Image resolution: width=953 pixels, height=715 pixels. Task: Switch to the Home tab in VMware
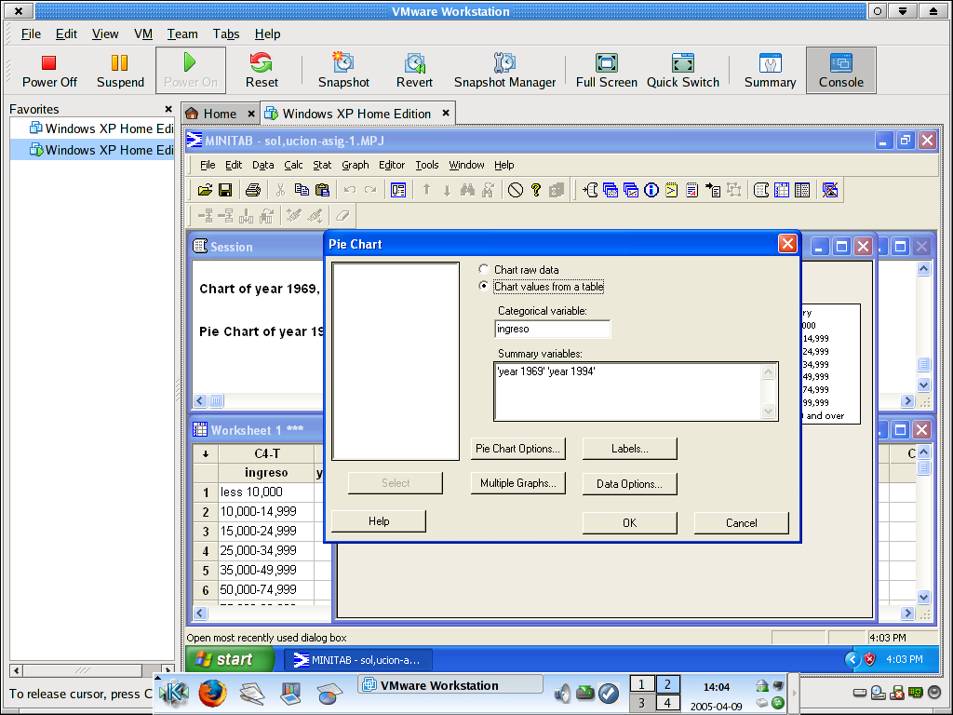[220, 114]
